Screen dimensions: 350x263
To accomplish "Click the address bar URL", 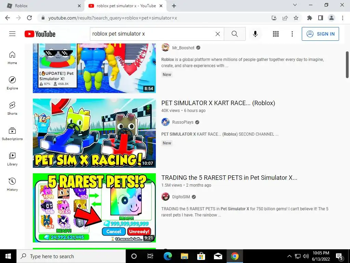I will 113,18.
